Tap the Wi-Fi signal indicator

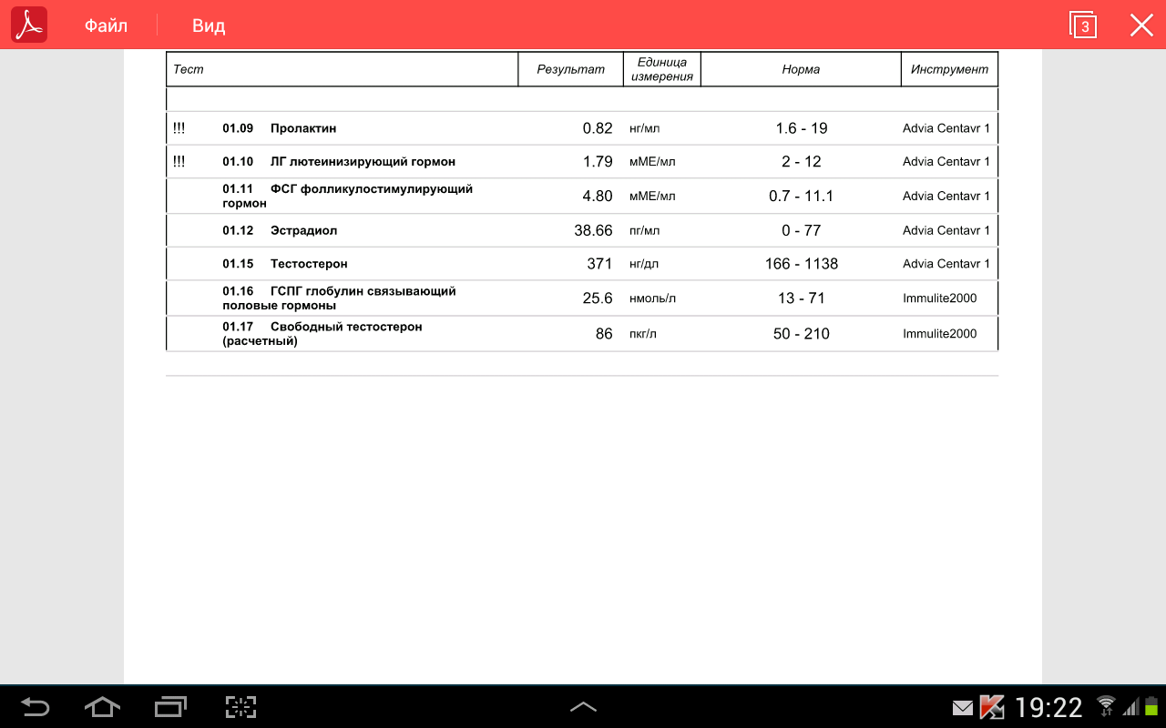point(1106,706)
